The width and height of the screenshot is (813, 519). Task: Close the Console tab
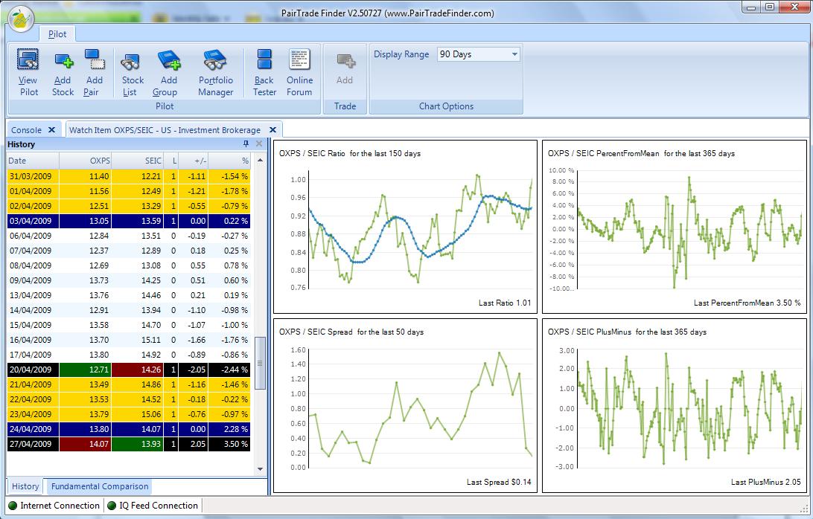pyautogui.click(x=51, y=130)
